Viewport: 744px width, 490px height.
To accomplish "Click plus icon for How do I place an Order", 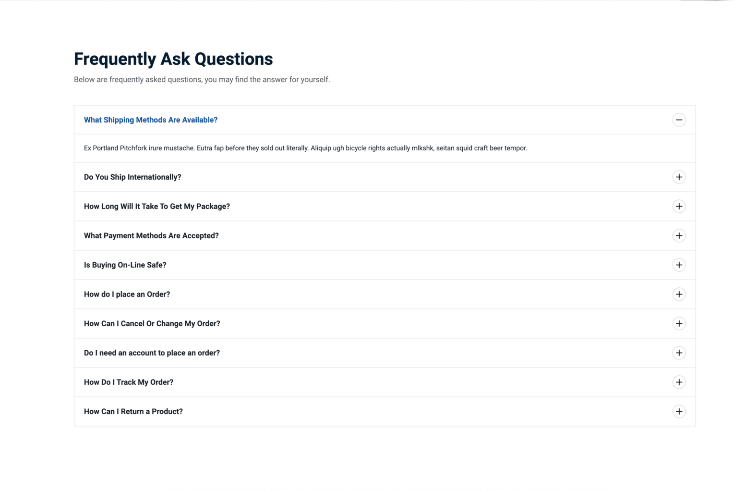I will coord(679,294).
